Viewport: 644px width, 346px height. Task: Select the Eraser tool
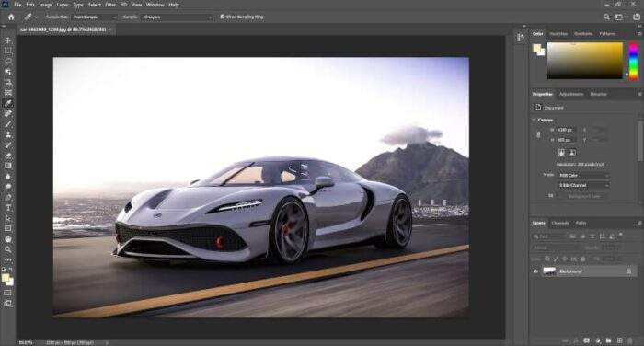7,156
